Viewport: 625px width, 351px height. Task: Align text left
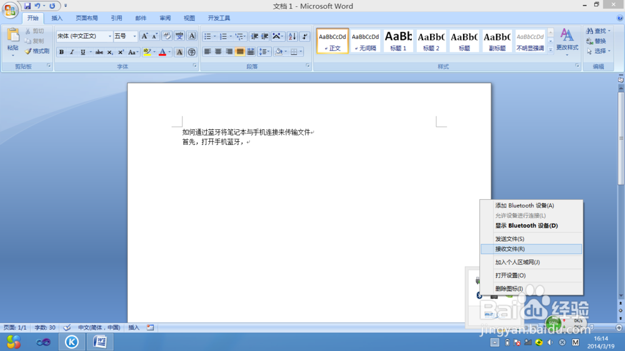(207, 51)
